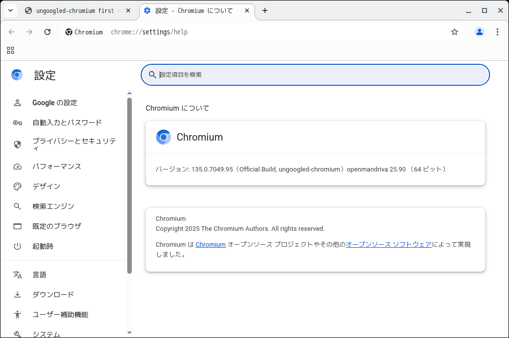Screen dimensions: 509x338
Task: Open Google の設定 in the sidebar
Action: (x=55, y=103)
